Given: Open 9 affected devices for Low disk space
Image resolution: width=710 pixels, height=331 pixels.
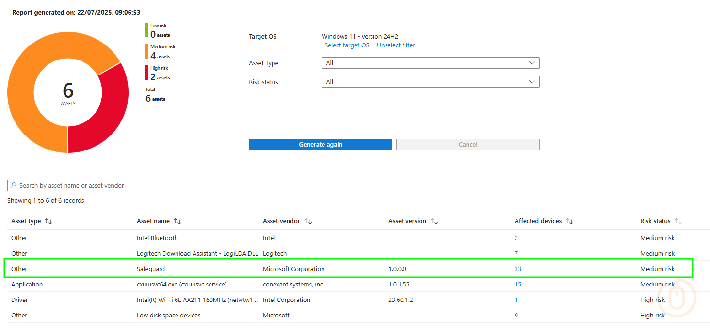Looking at the screenshot, I should coord(516,316).
